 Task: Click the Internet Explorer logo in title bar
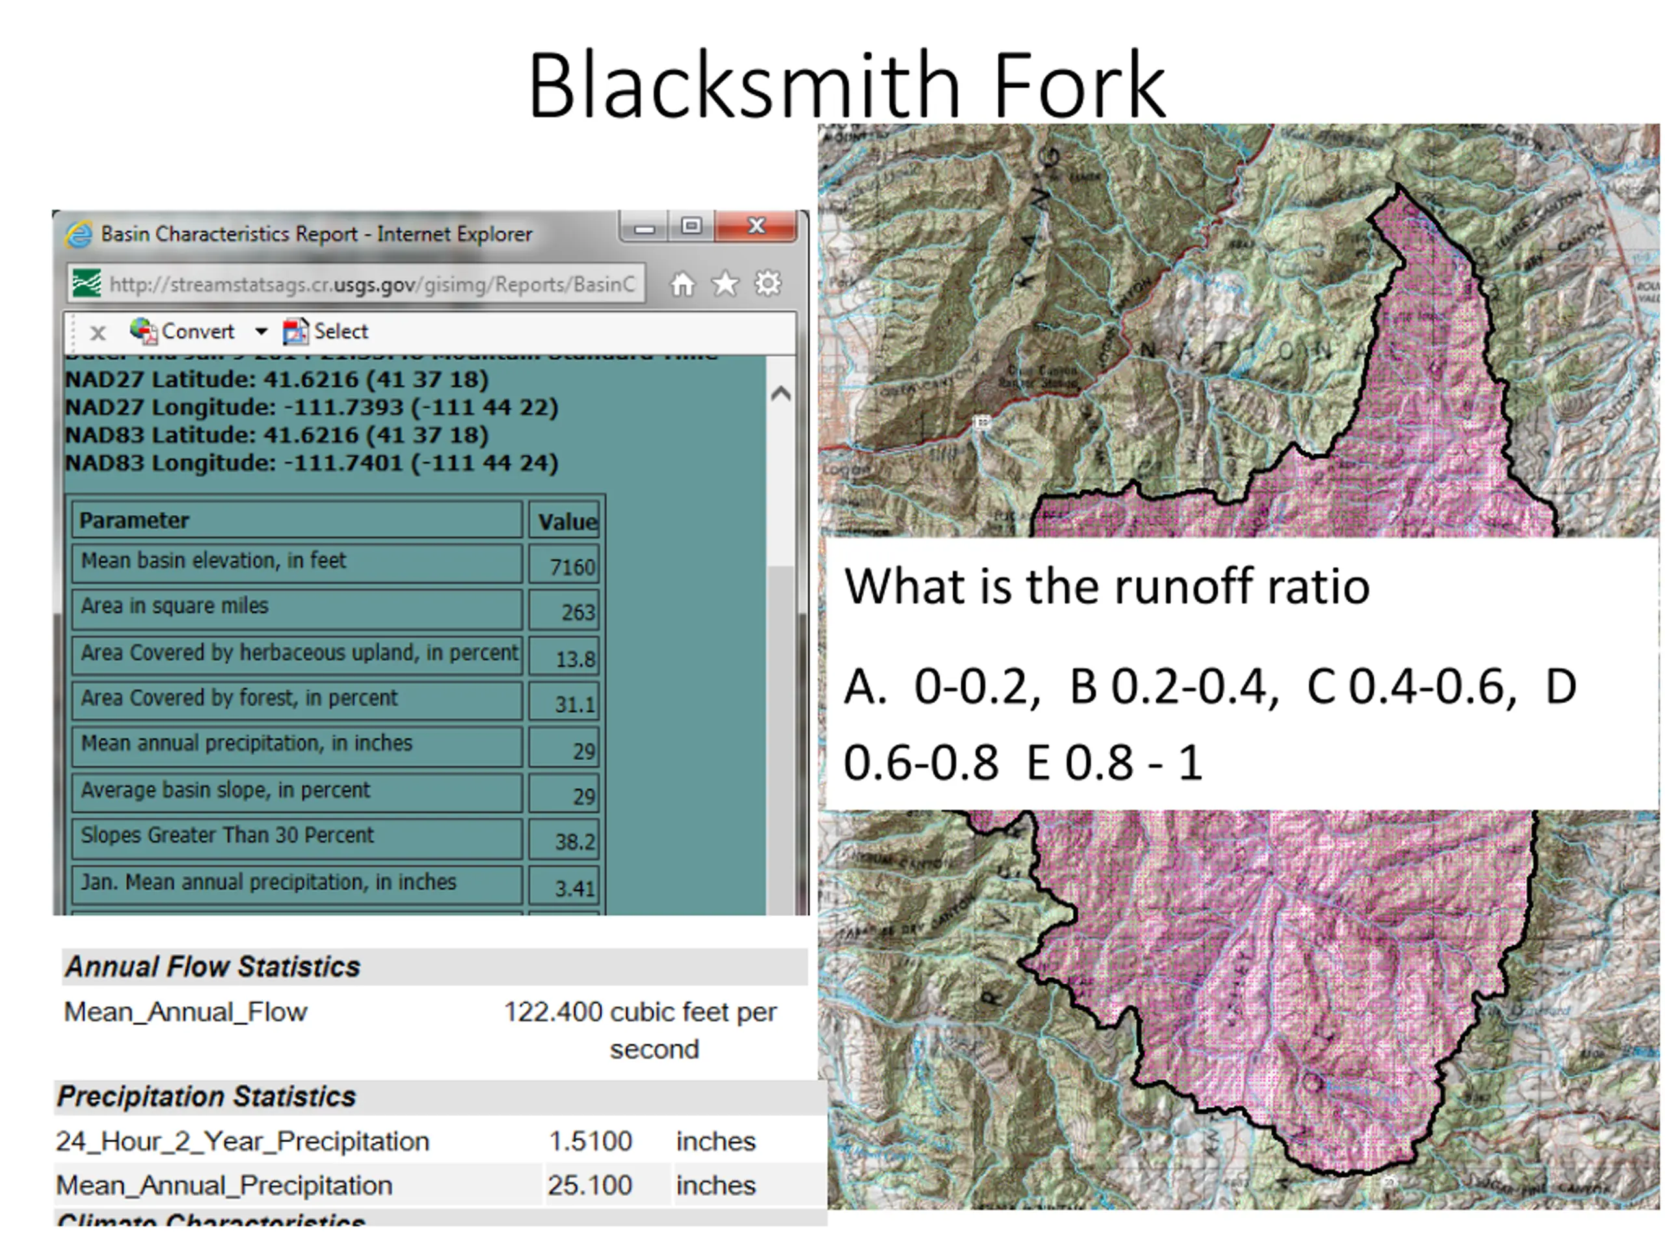[78, 234]
